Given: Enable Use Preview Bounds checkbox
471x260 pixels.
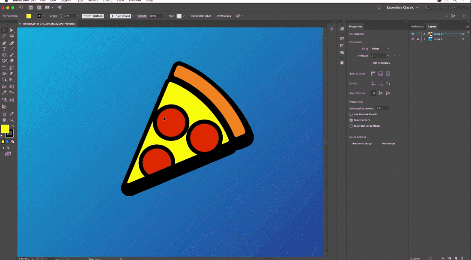Looking at the screenshot, I should point(351,114).
